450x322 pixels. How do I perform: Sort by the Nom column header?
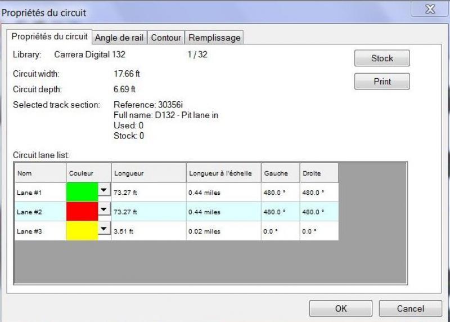39,173
